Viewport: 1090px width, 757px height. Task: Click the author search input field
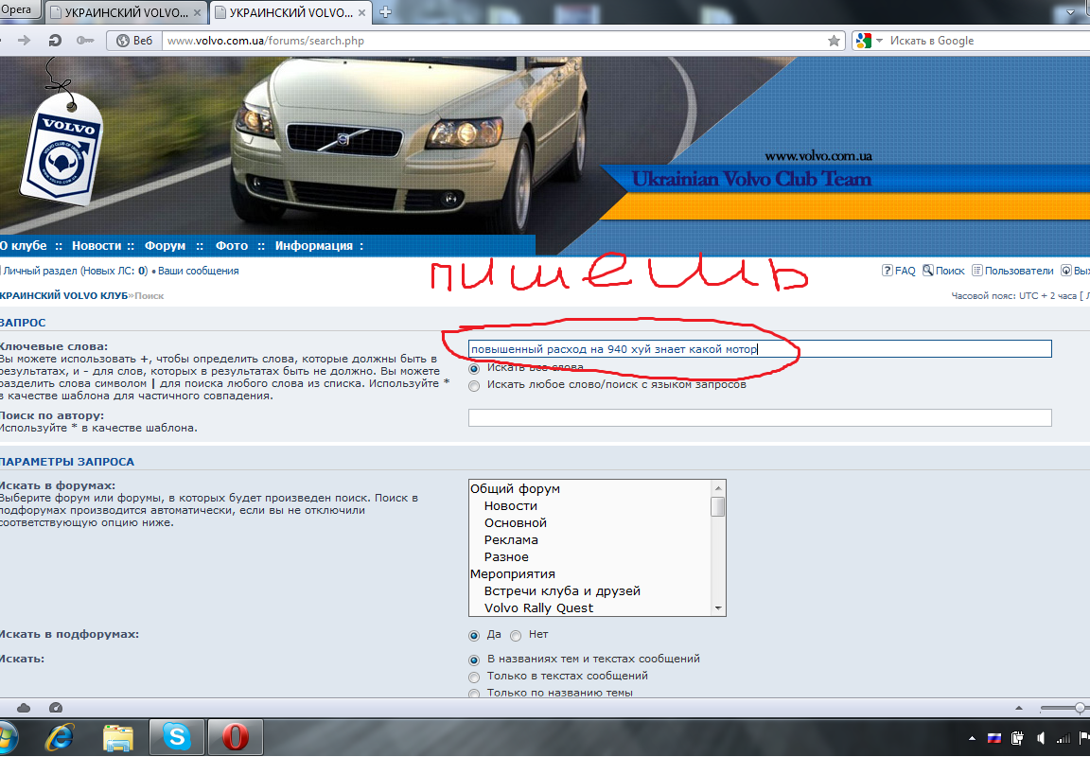tap(759, 418)
